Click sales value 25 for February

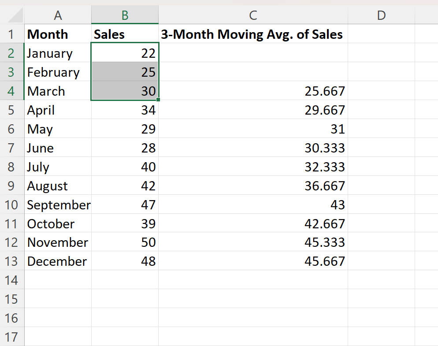click(x=125, y=72)
